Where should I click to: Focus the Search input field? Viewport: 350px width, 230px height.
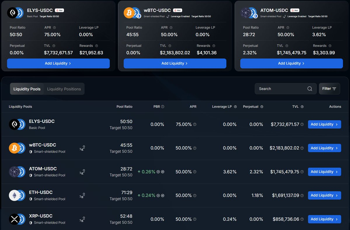coord(285,89)
